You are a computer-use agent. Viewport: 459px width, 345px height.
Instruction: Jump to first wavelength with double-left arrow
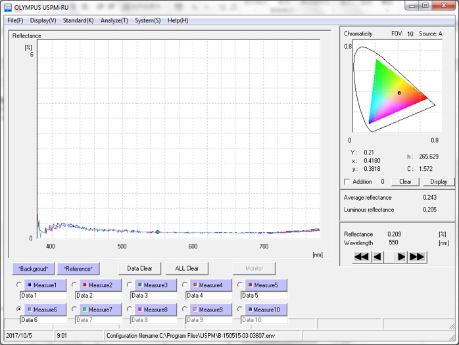(x=361, y=257)
